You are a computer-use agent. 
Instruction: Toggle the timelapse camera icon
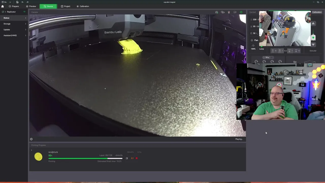(x=223, y=12)
